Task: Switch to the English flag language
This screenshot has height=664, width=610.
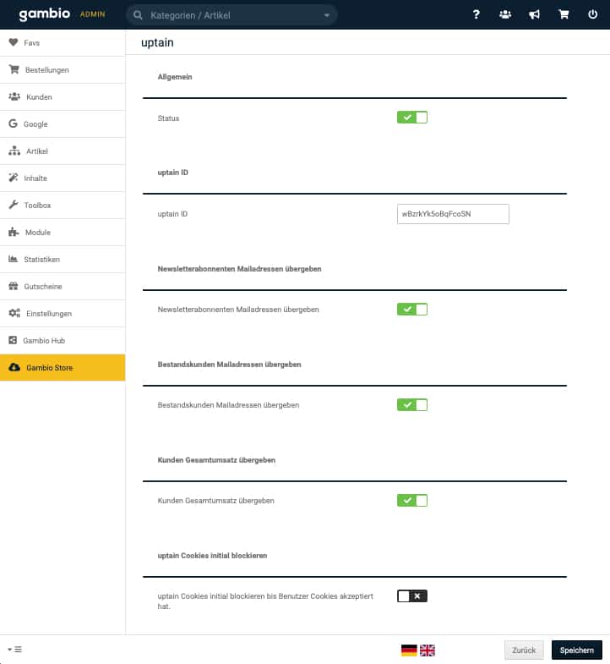Action: [428, 650]
